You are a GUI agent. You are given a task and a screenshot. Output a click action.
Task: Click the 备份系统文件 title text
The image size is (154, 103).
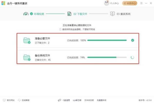click(x=42, y=56)
